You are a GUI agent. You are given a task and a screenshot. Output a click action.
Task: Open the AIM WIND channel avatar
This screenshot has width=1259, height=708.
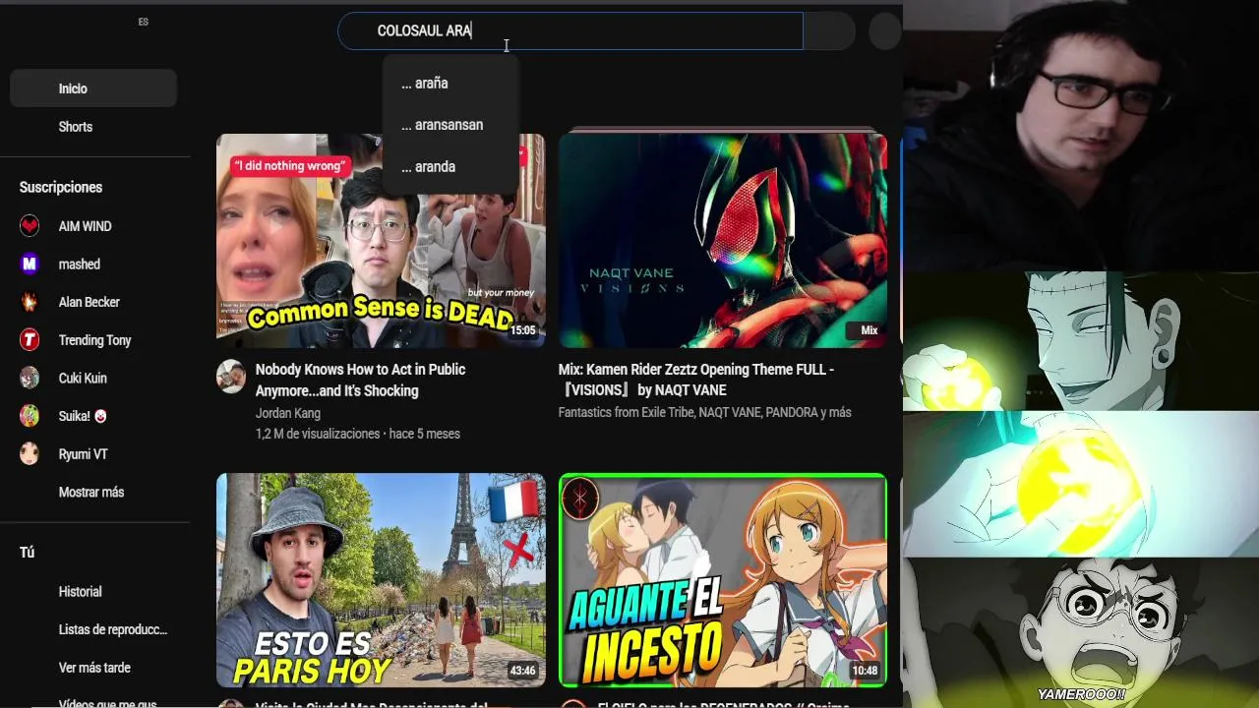click(x=30, y=226)
